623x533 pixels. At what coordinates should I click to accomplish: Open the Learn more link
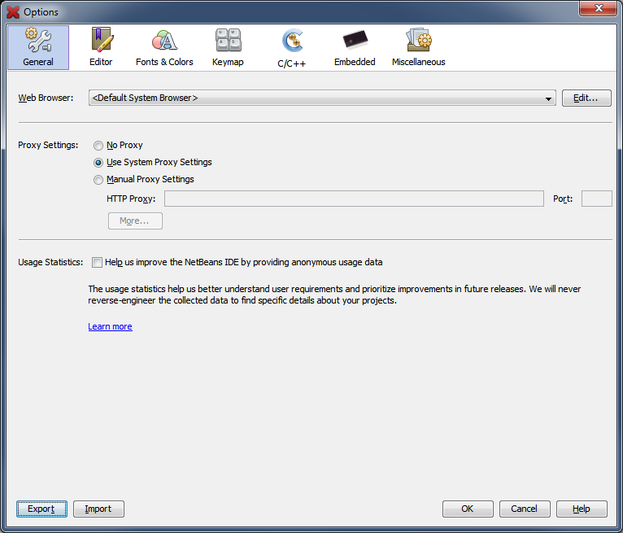[110, 327]
